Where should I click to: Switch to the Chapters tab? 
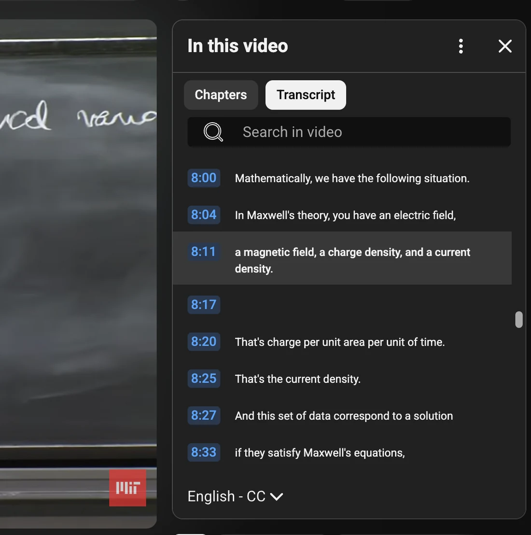[x=221, y=95]
